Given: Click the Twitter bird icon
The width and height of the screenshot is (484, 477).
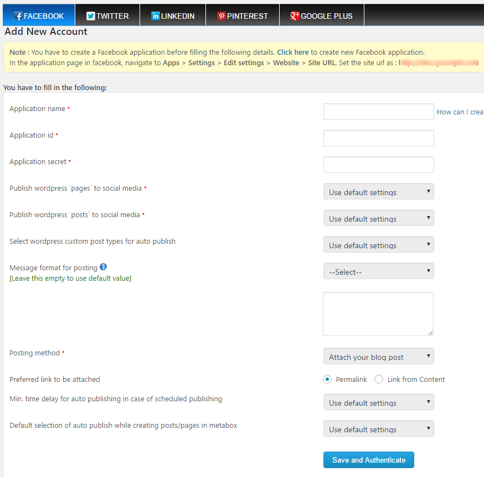Looking at the screenshot, I should 90,15.
